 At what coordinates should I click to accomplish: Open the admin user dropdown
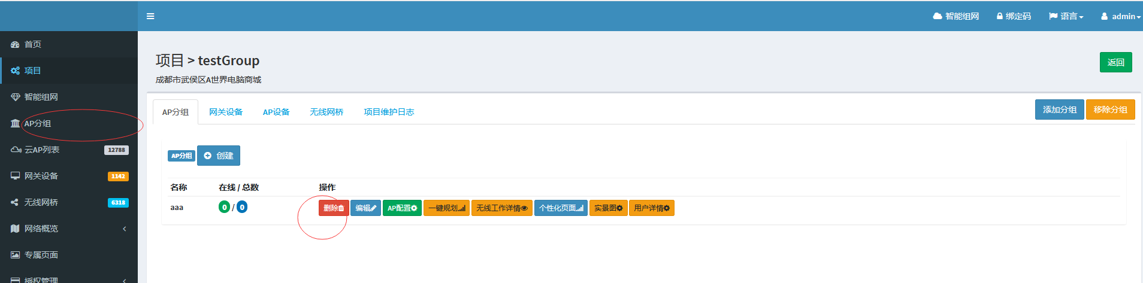point(1121,16)
